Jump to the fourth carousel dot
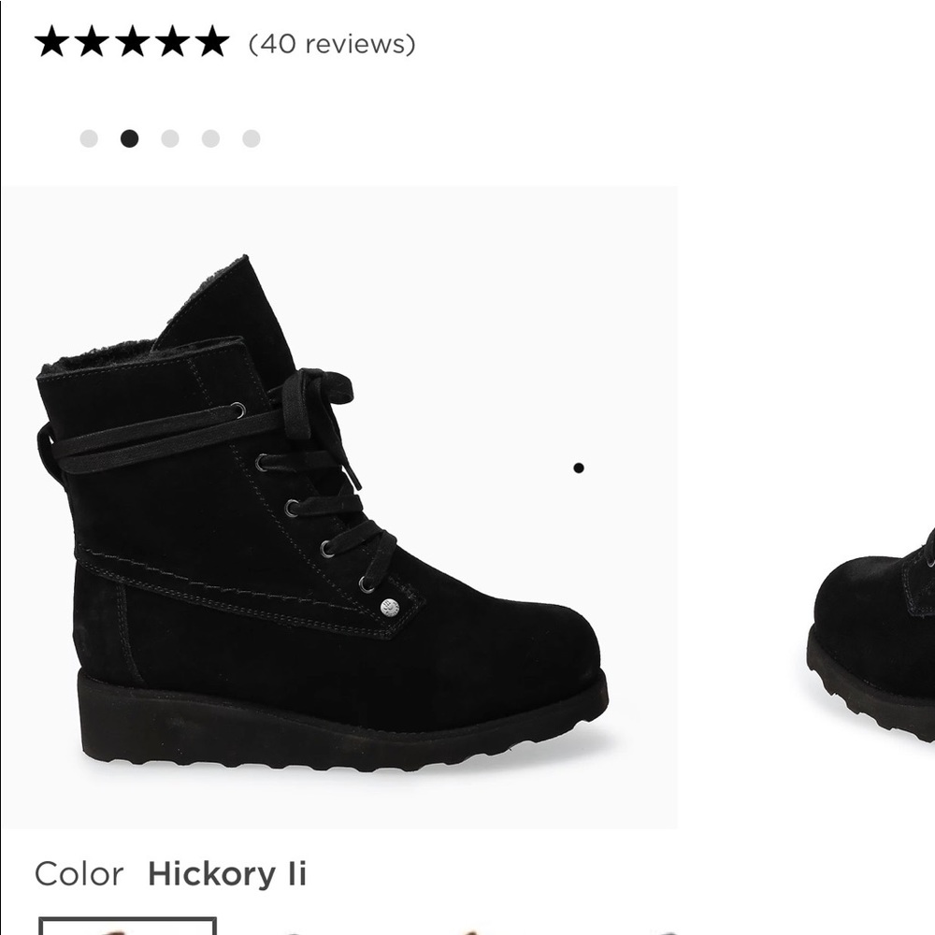The height and width of the screenshot is (935, 935). (x=210, y=138)
